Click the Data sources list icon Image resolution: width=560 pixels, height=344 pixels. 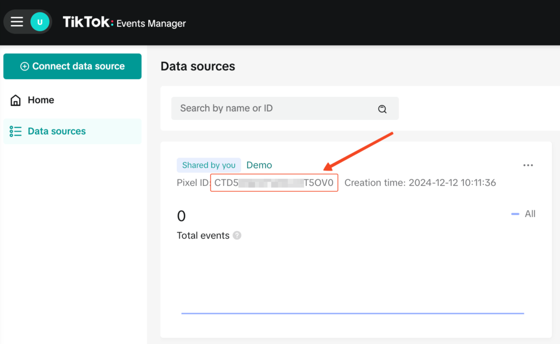[15, 131]
